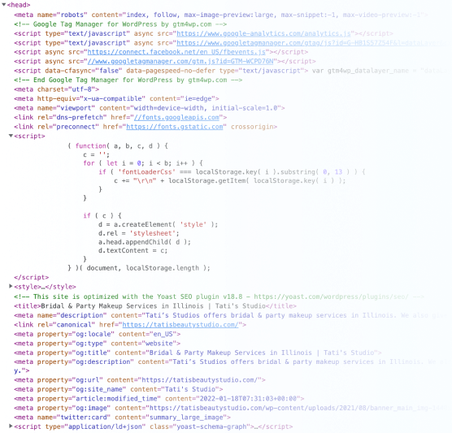Select the og:image meta line

(x=231, y=408)
